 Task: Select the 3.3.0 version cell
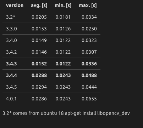point(11,29)
